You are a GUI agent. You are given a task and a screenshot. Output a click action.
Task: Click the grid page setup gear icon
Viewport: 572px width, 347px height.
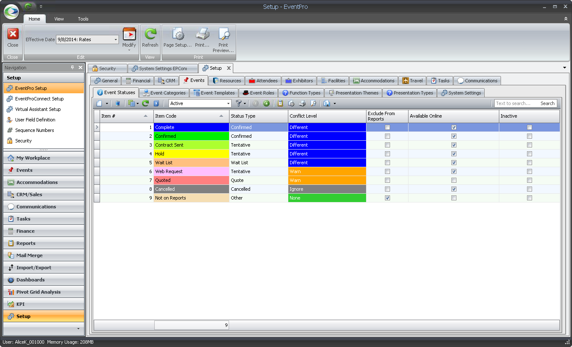pyautogui.click(x=291, y=103)
